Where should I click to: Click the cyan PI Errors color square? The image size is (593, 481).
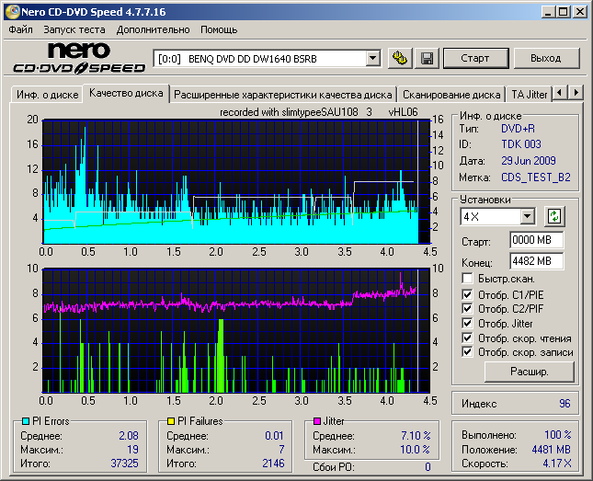(x=25, y=421)
